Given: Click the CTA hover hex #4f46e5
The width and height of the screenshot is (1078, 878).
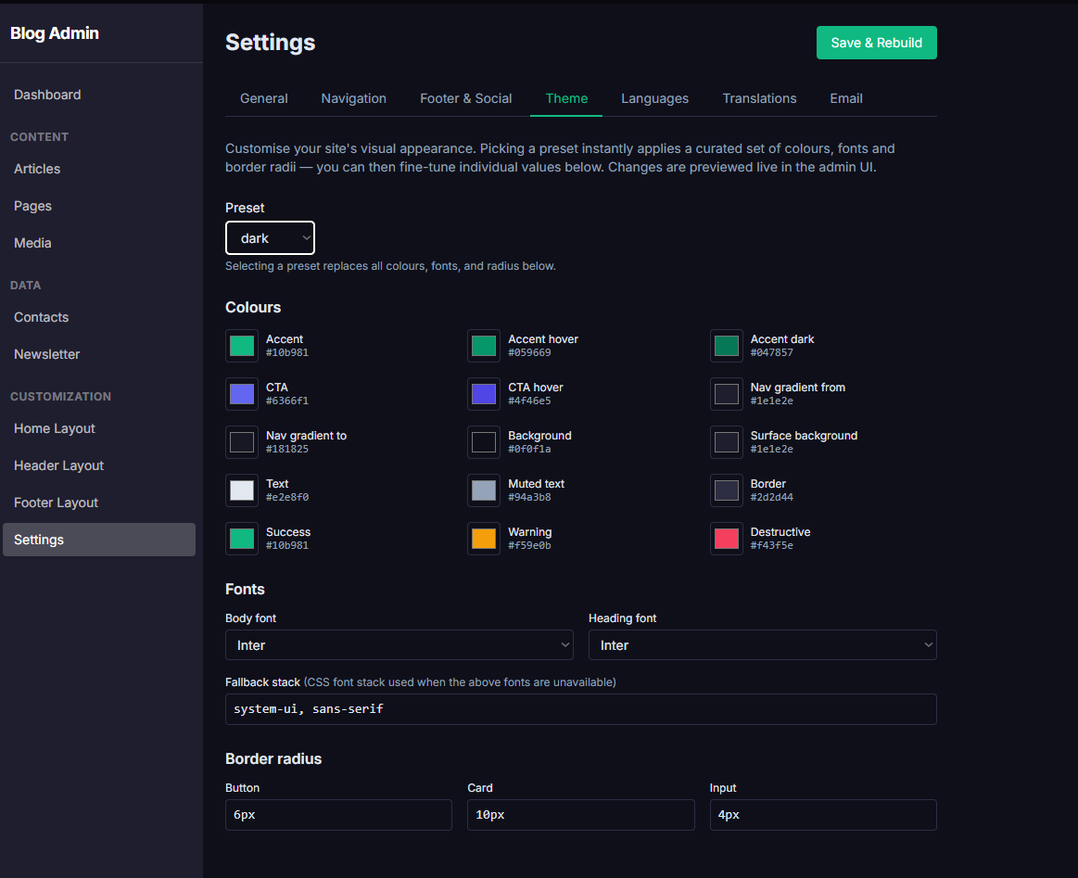Looking at the screenshot, I should (529, 401).
